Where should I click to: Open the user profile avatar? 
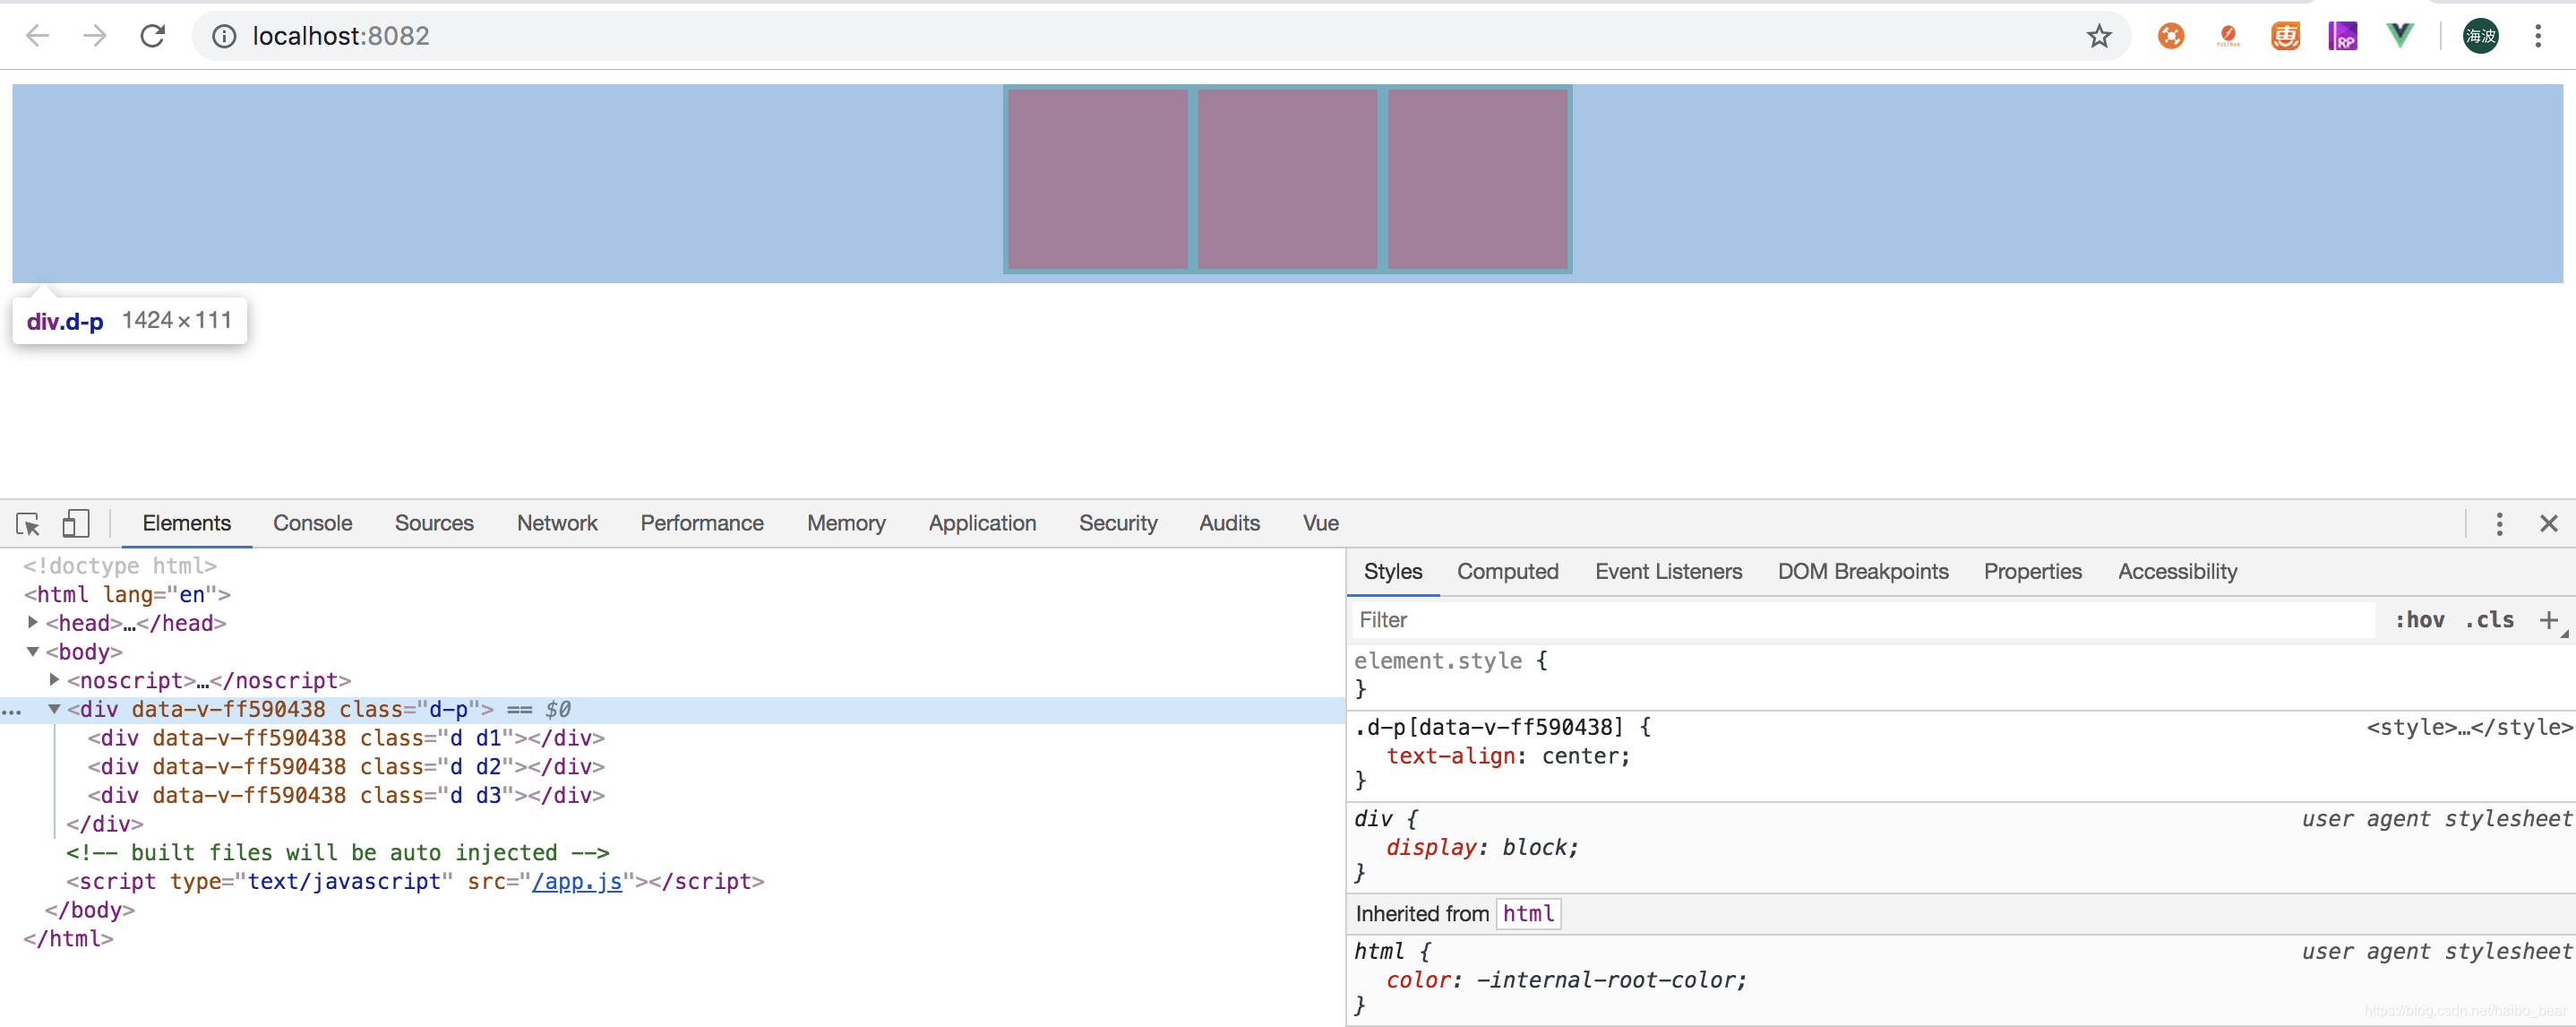[x=2480, y=36]
